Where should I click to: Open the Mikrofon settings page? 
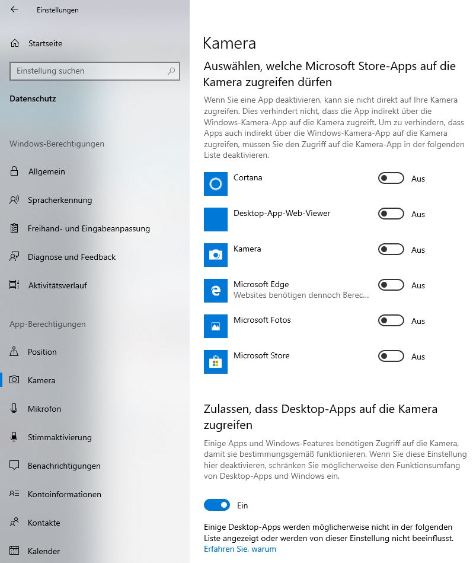[44, 409]
